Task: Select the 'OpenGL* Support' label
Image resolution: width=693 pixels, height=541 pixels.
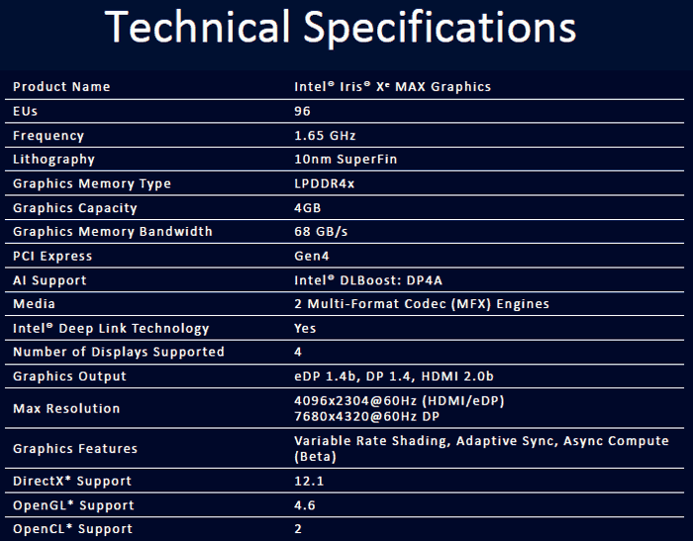Action: (x=73, y=505)
